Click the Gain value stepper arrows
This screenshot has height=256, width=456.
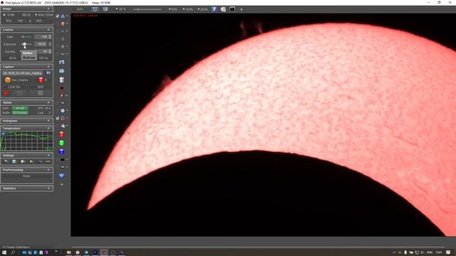[x=50, y=37]
